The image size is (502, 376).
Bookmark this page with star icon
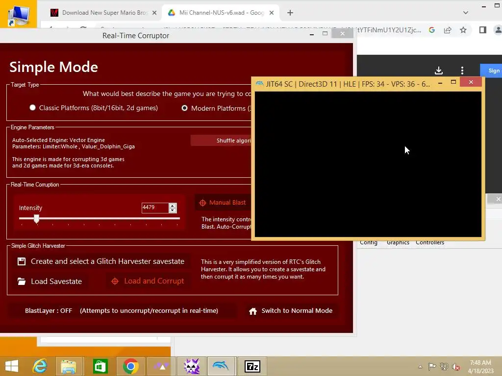[463, 30]
